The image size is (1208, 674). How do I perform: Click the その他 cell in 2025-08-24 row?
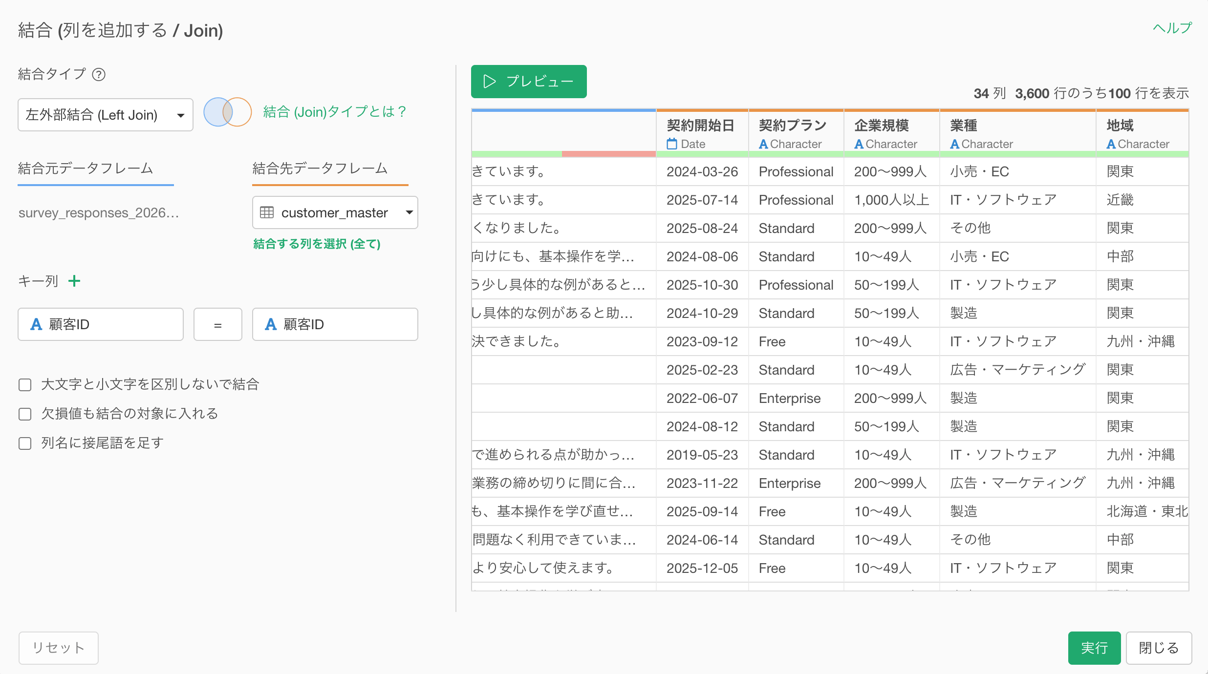point(1018,228)
